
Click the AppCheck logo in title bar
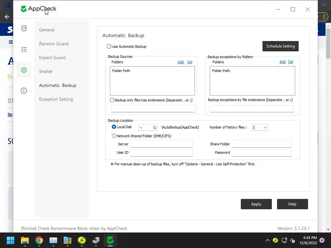point(39,9)
